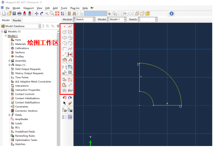
Task: Select the Create Isolated Point tool
Action: click(x=64, y=26)
